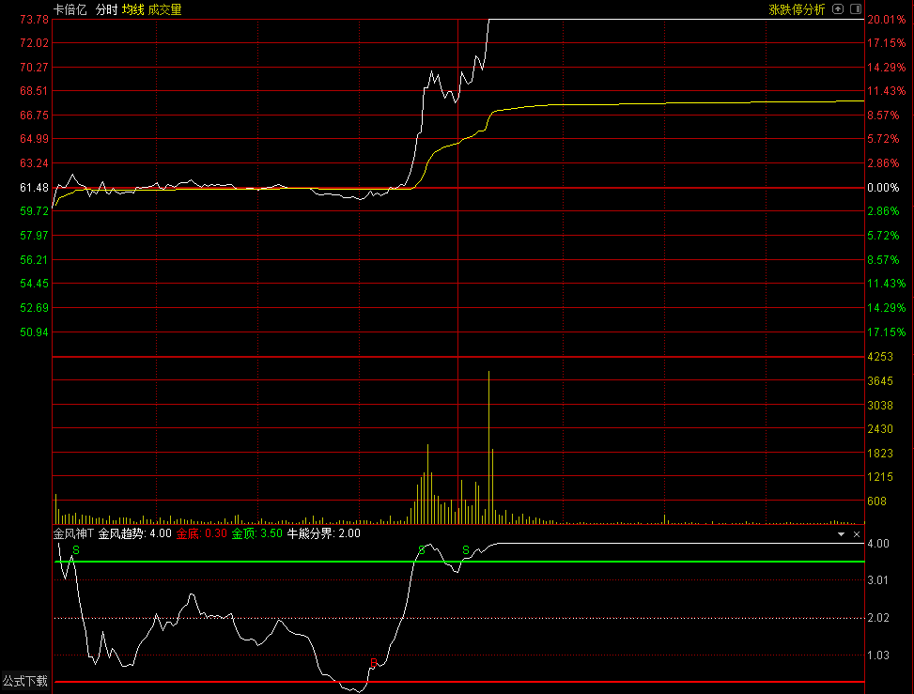Close the 金风神T indicator panel

pos(857,534)
